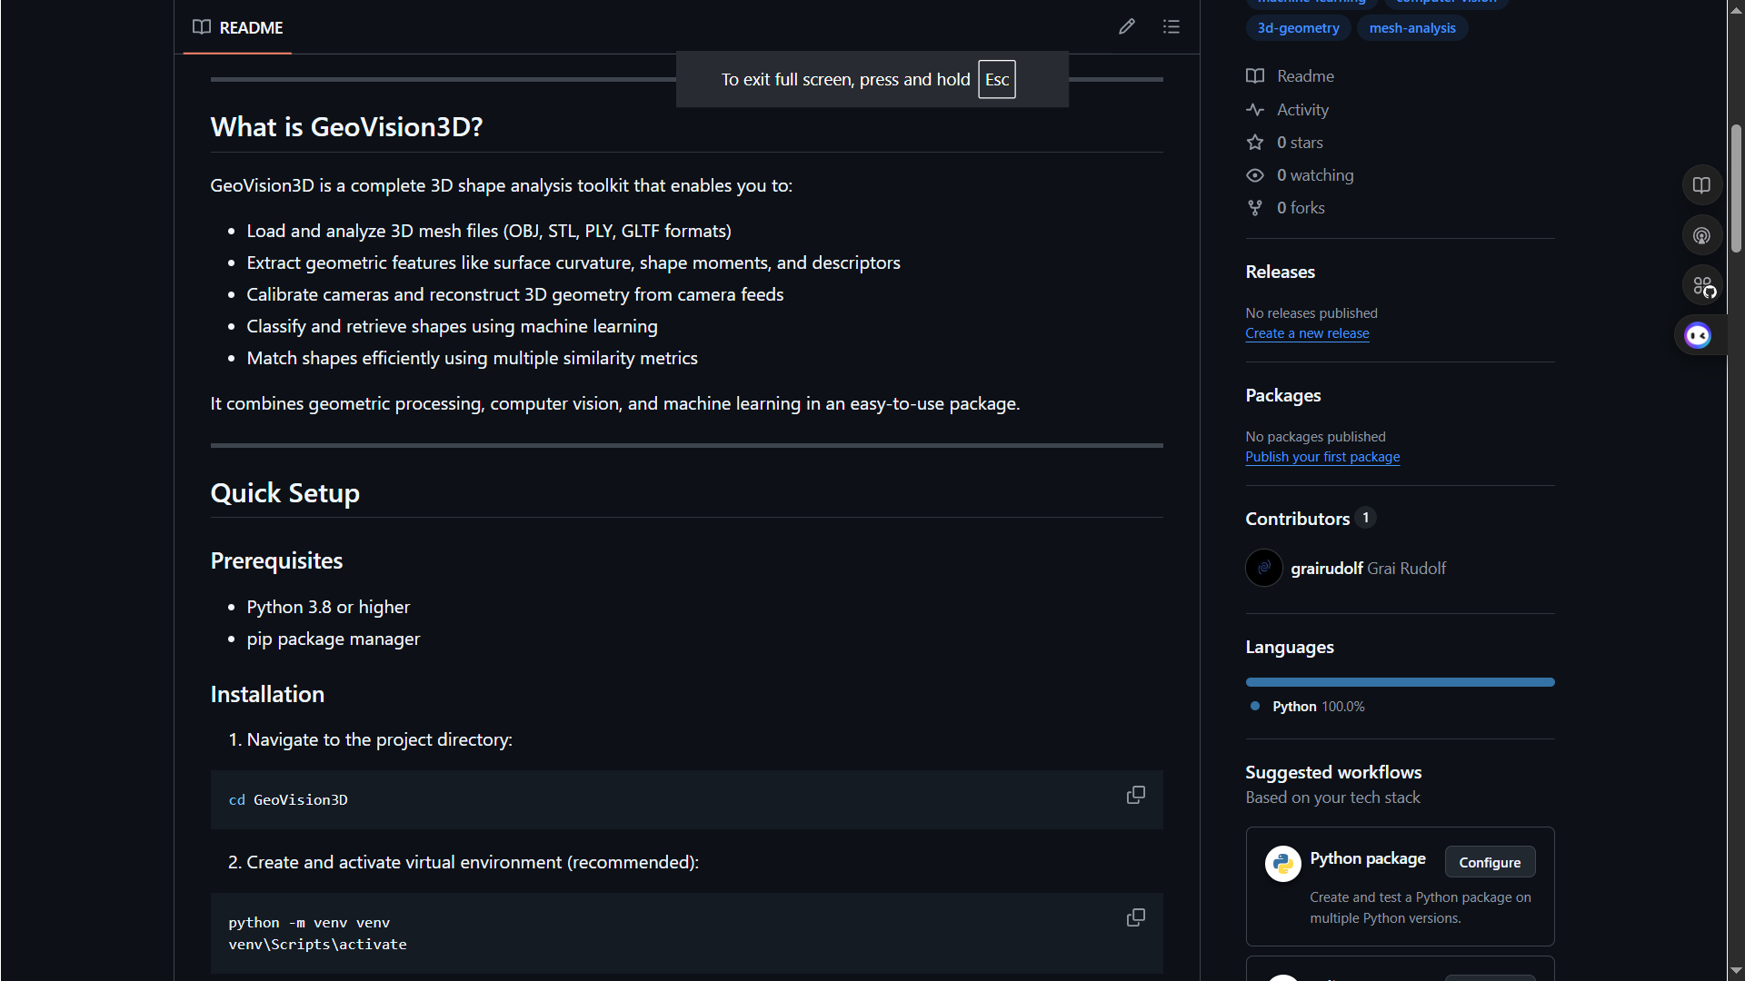Open the mesh-analysis topic tag
This screenshot has width=1745, height=981.
[1412, 28]
